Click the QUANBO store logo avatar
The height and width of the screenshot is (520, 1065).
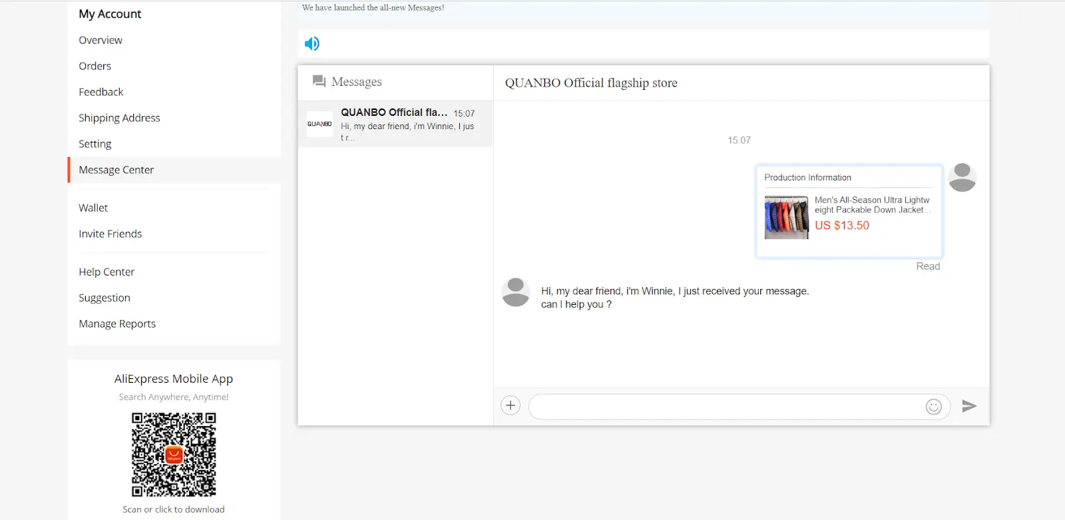(x=319, y=124)
